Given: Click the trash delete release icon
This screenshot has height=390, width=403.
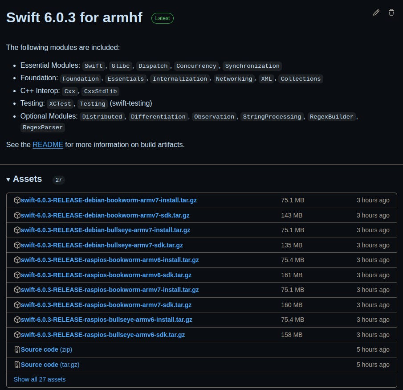Looking at the screenshot, I should pyautogui.click(x=391, y=12).
